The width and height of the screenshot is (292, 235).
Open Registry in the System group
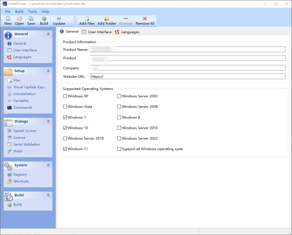click(17, 175)
